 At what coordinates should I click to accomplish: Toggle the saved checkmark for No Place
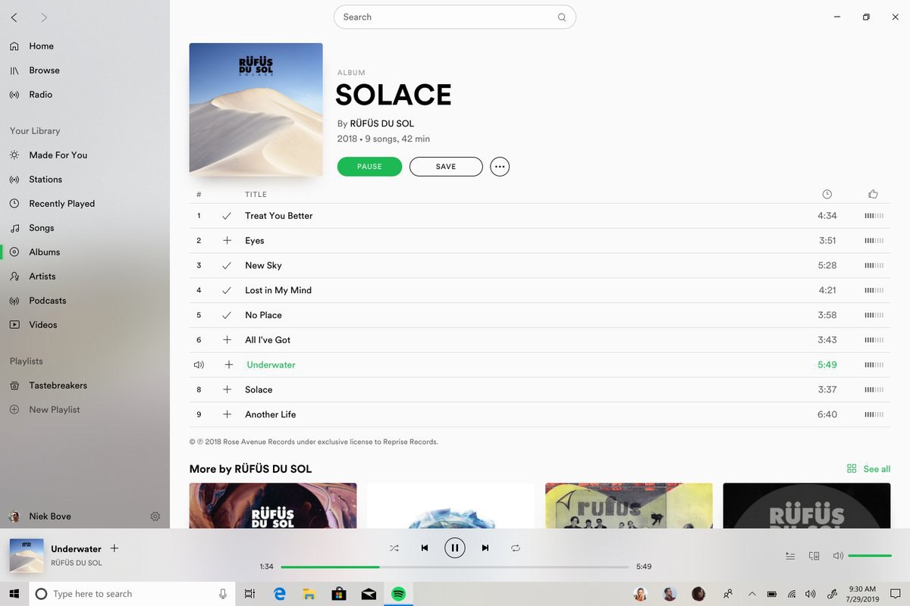coord(227,315)
